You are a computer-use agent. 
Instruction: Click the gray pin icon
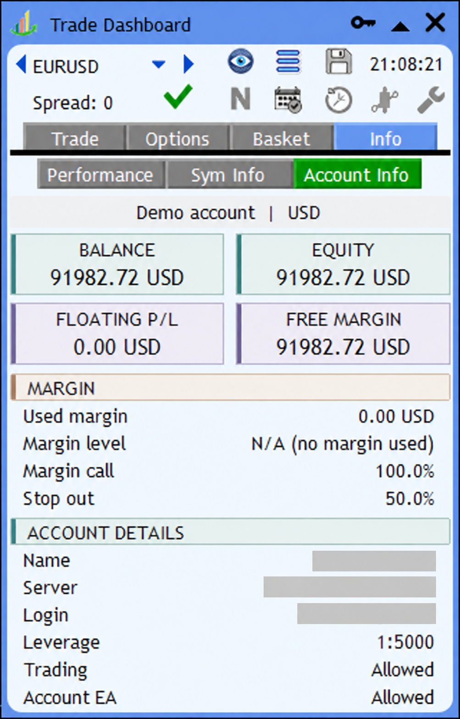[x=384, y=100]
